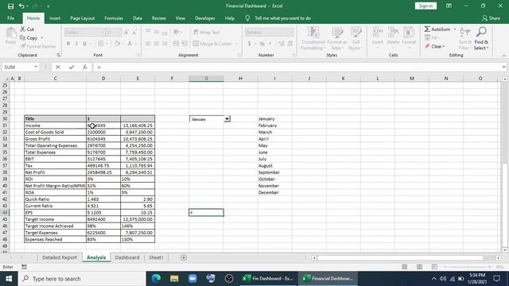Confirm entry with the checkmark icon
Screen dimensions: 509x286
[x=72, y=67]
